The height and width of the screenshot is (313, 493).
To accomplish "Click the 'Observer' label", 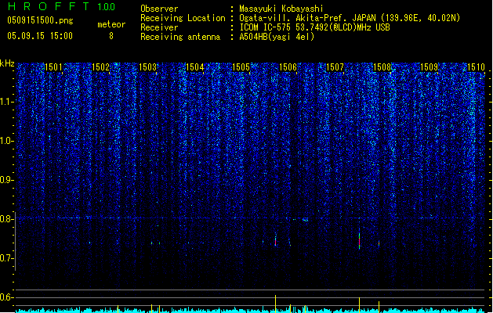I will pyautogui.click(x=159, y=9).
